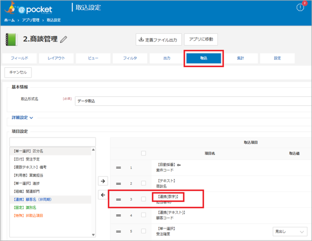Check the checkbox for row 5 受注確度
This screenshot has height=241, width=312.
(143, 231)
